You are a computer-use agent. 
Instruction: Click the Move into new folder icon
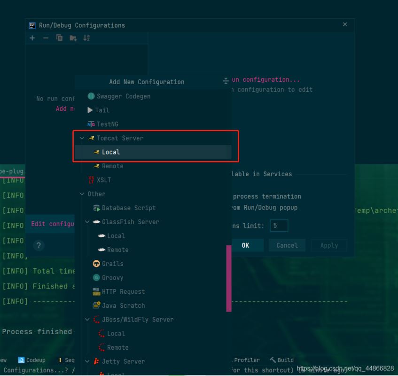tap(73, 38)
